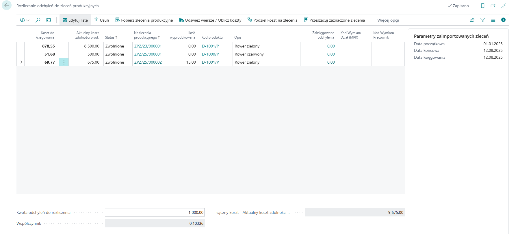Click the collapse page arrows icon
This screenshot has height=234, width=518.
503,6
